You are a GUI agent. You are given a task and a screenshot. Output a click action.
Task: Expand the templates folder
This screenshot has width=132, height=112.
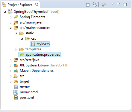point(16,49)
